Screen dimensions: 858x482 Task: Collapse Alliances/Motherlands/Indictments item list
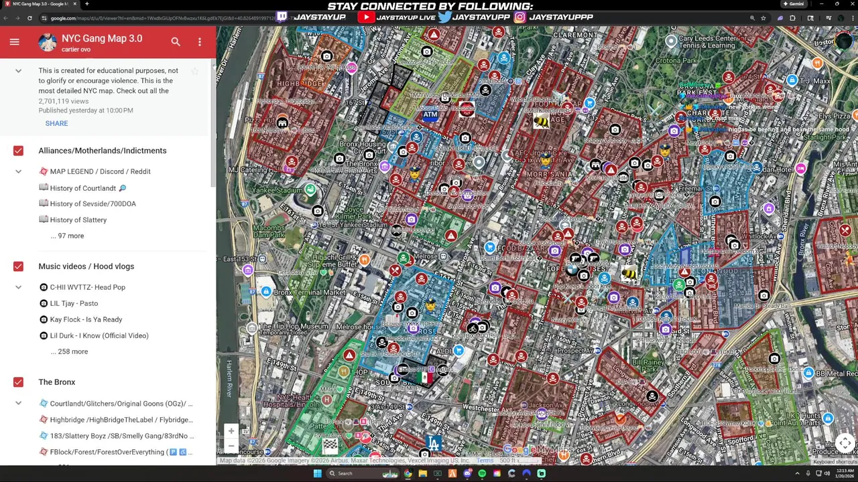tap(18, 171)
